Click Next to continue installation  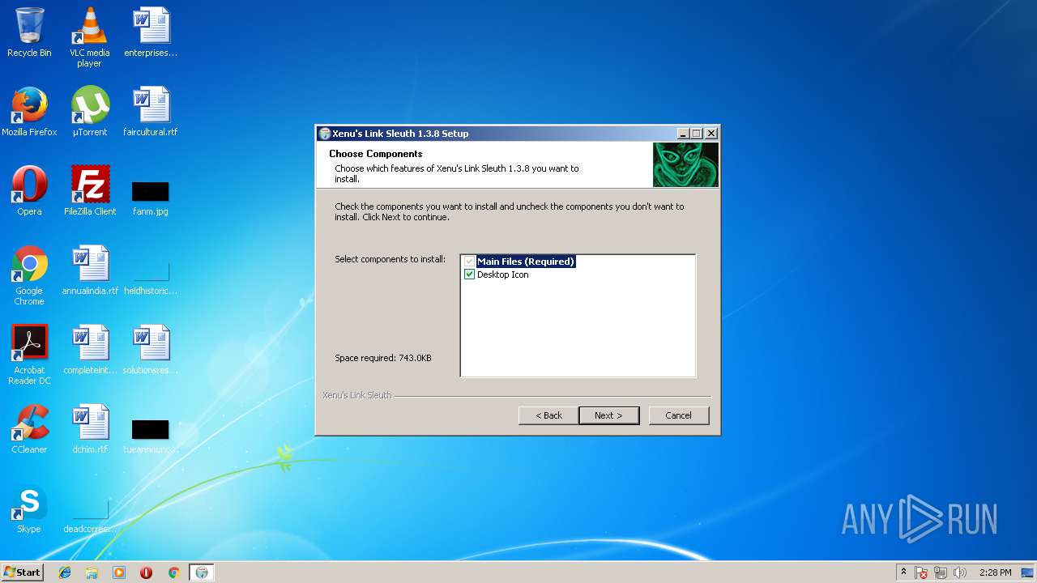click(608, 415)
